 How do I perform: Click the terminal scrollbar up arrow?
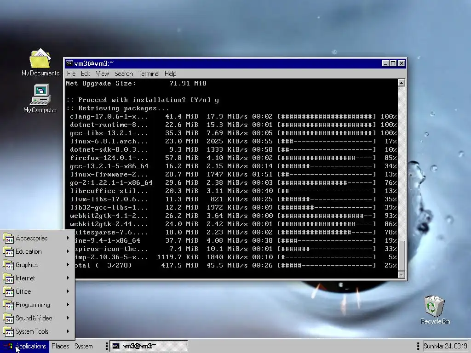pyautogui.click(x=401, y=83)
